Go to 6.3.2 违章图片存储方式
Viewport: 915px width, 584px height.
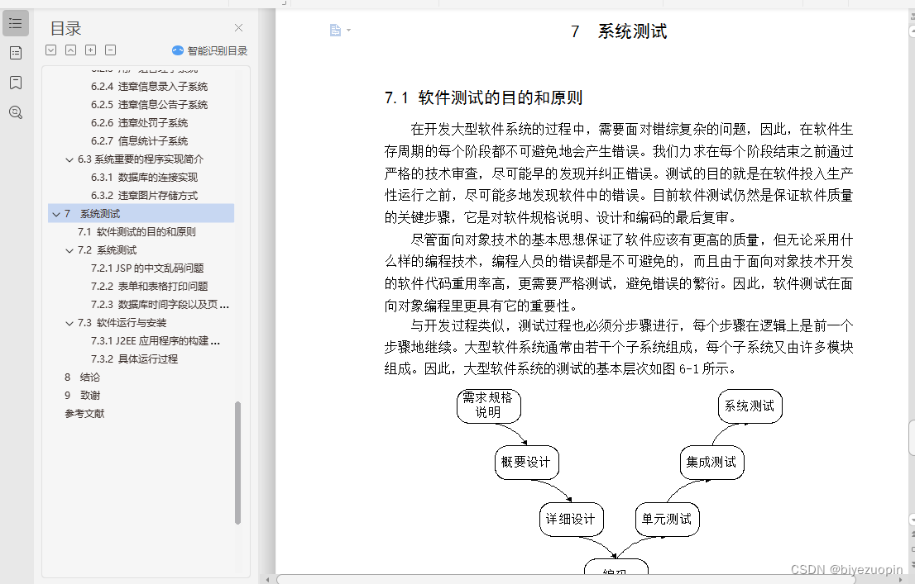(144, 195)
